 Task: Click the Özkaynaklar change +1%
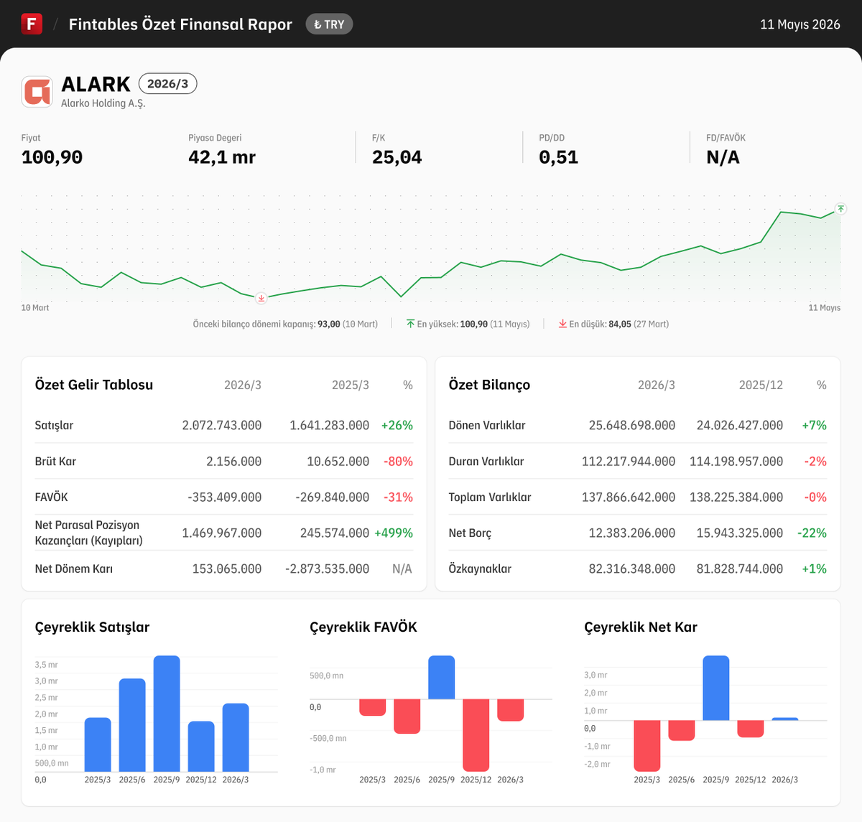815,569
